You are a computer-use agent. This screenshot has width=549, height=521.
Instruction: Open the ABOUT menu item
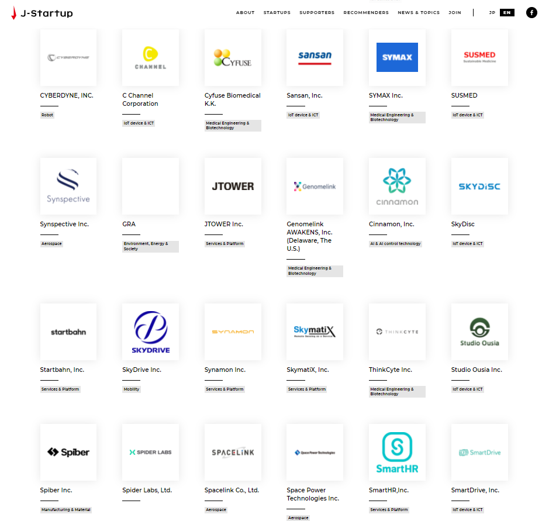click(245, 13)
